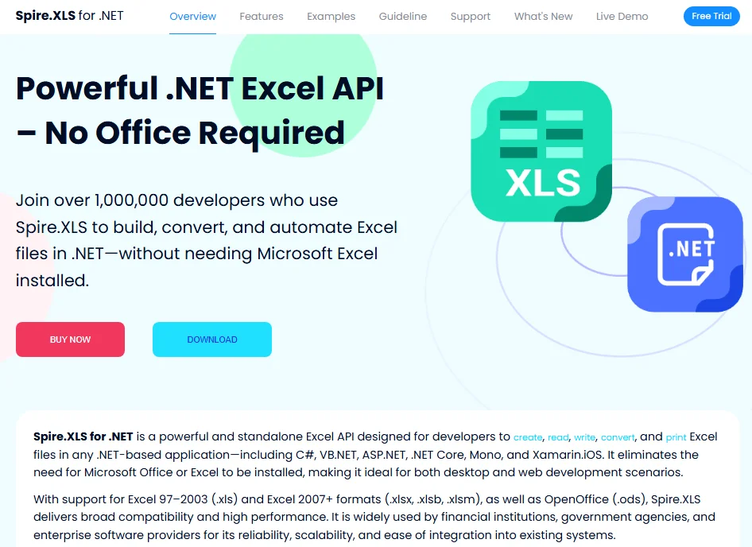
Task: Open the Features section
Action: coord(262,15)
